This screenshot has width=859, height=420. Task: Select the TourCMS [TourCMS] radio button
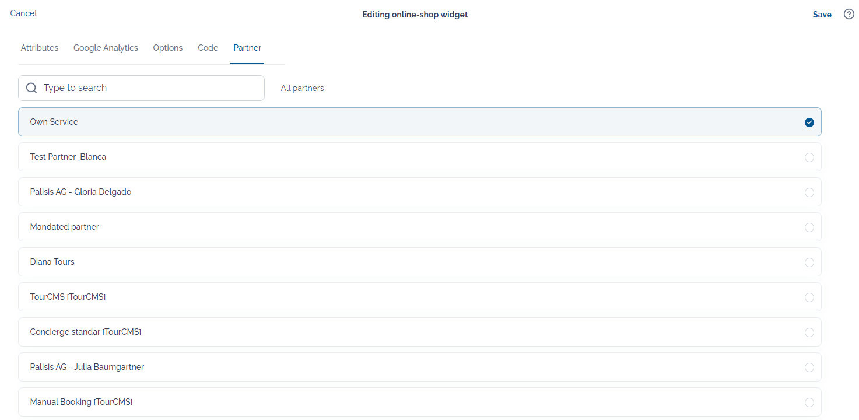(x=809, y=297)
